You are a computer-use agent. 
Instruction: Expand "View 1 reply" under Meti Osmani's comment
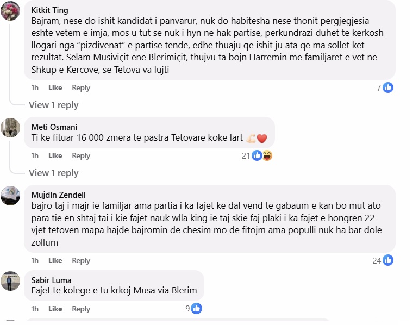[x=53, y=173]
